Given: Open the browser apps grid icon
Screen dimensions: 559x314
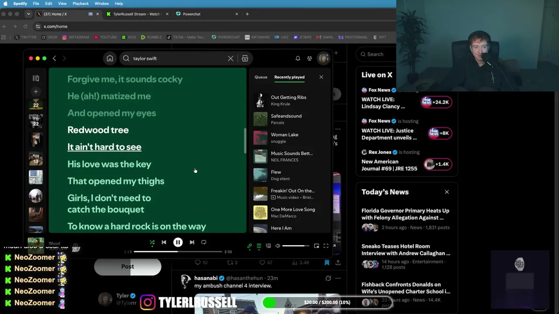Looking at the screenshot, I should [4, 38].
